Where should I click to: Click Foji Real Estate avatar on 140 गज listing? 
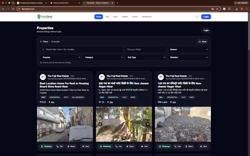point(161,77)
